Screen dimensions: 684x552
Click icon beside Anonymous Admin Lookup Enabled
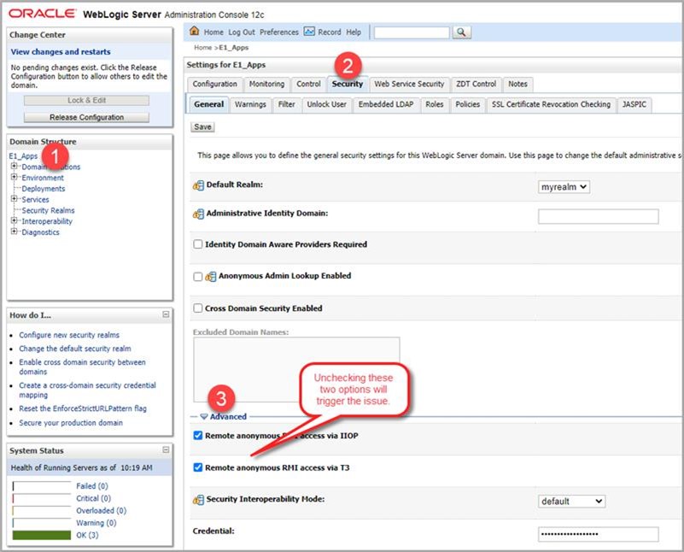coord(211,277)
